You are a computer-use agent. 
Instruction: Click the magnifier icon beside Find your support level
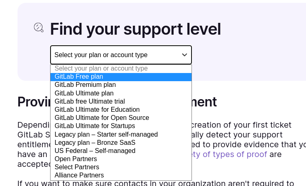click(38, 28)
